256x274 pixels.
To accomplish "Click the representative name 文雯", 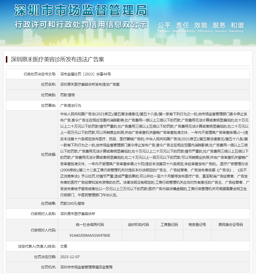I will click(x=64, y=246).
